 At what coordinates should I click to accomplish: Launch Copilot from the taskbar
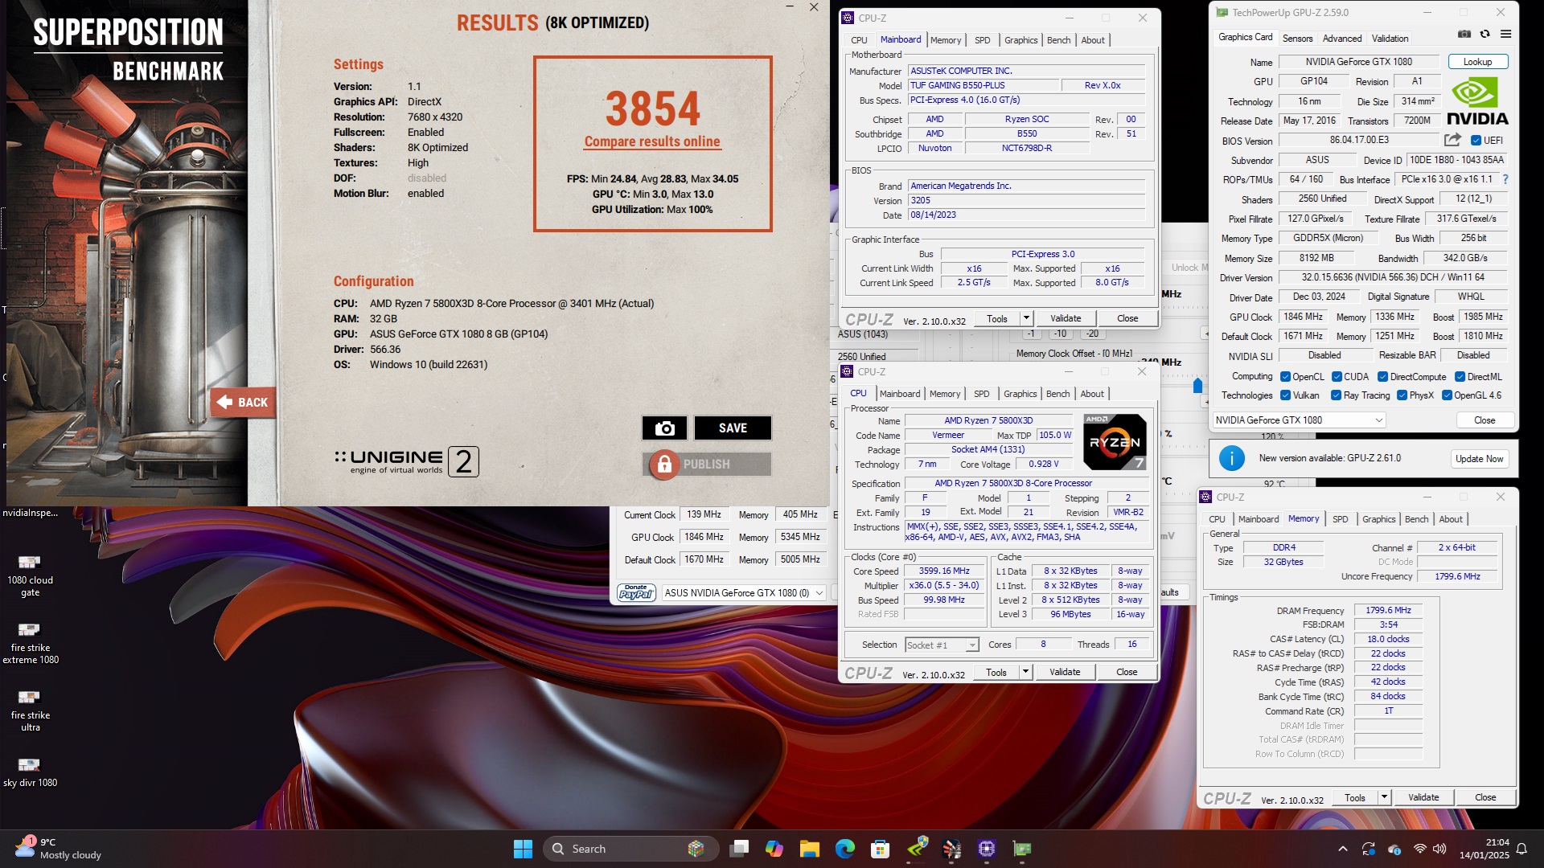[774, 849]
